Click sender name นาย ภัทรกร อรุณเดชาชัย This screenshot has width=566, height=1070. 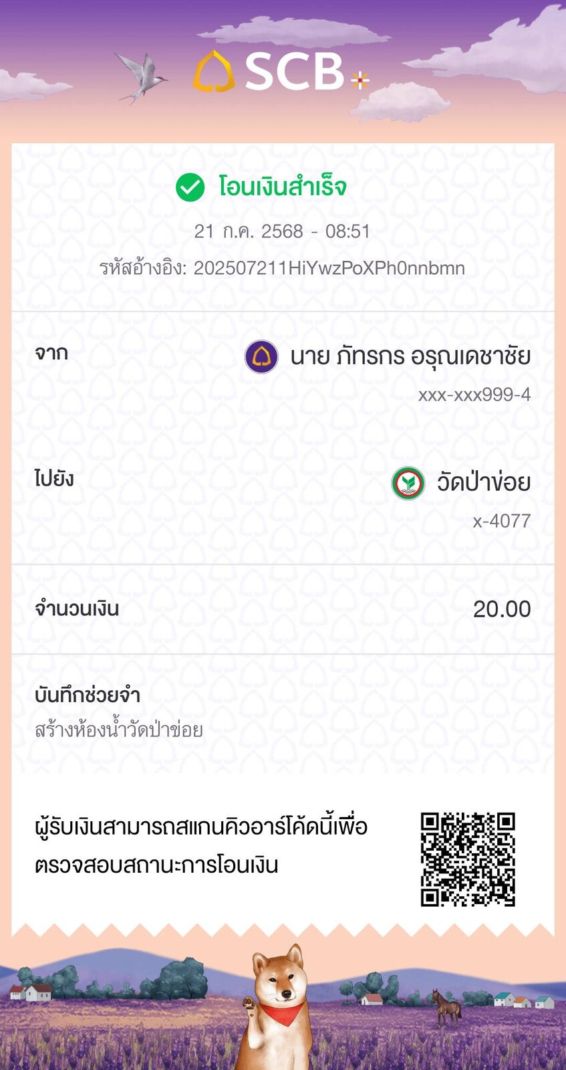coord(410,356)
